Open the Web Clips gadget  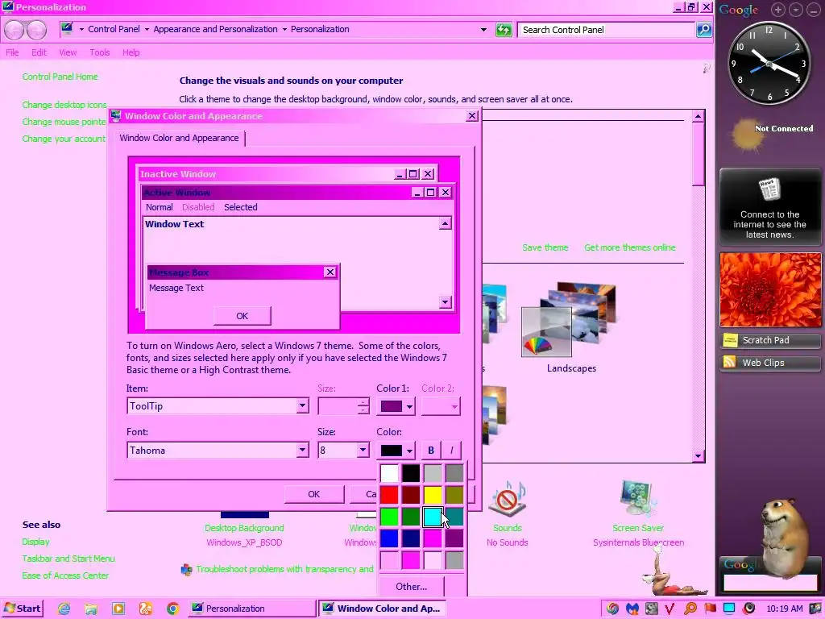(769, 363)
